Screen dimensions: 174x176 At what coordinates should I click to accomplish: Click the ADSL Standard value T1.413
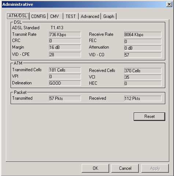pyautogui.click(x=57, y=28)
